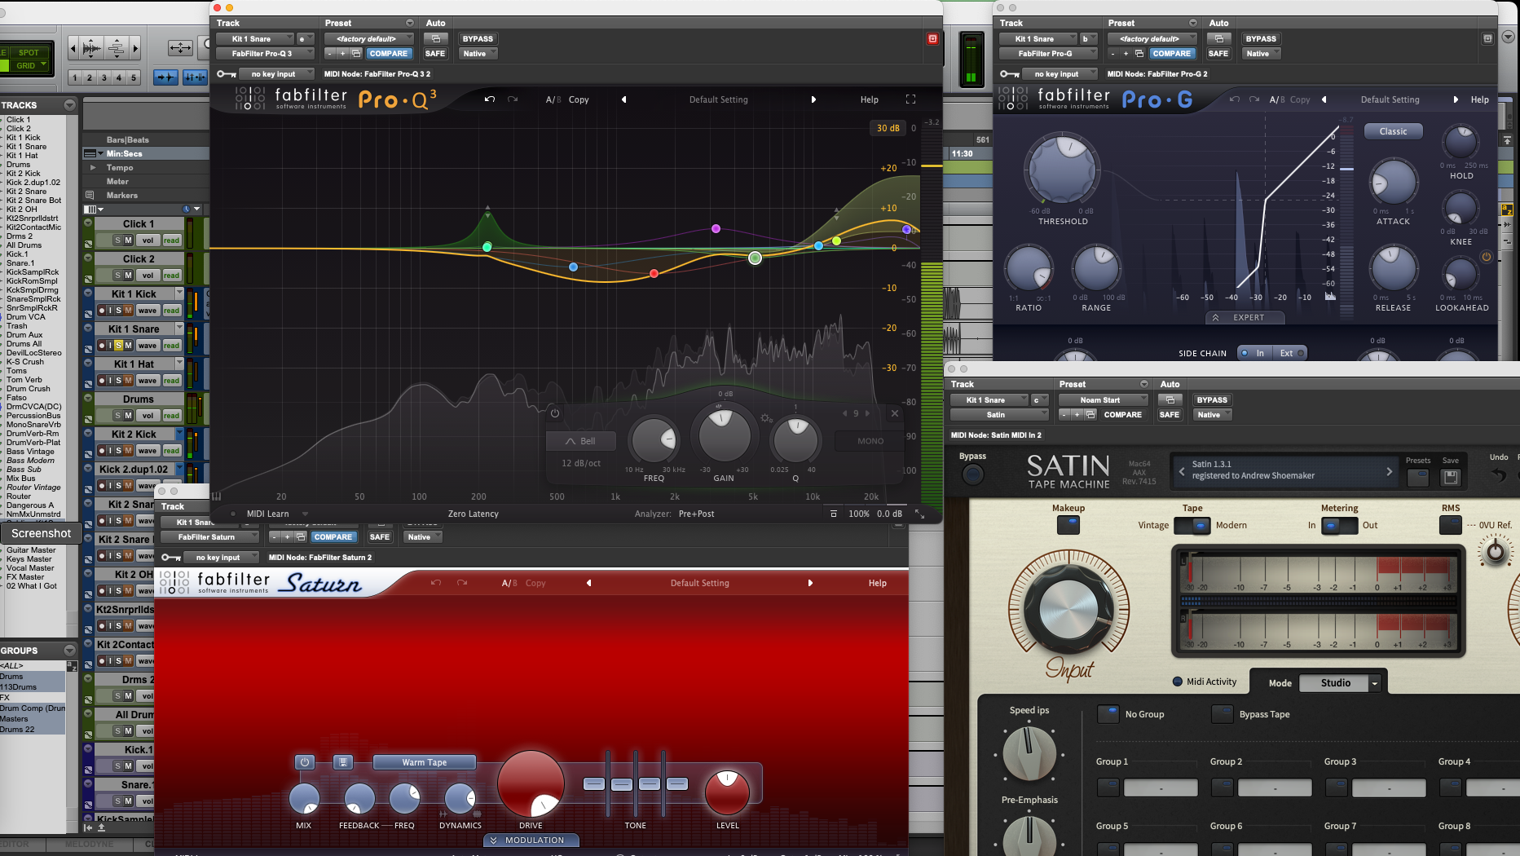Close the Pro-Q 3 band control panel
1520x856 pixels.
coord(894,413)
